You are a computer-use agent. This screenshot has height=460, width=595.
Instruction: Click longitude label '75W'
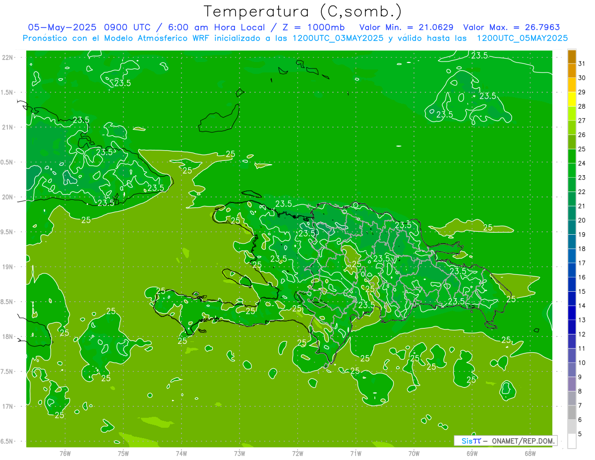click(x=123, y=454)
